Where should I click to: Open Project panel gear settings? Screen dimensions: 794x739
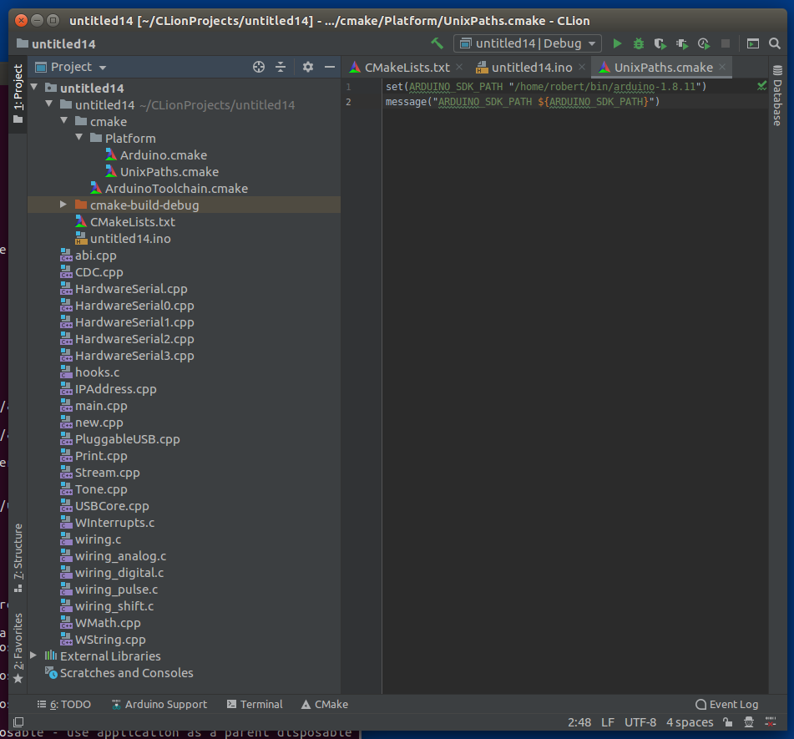[x=308, y=67]
